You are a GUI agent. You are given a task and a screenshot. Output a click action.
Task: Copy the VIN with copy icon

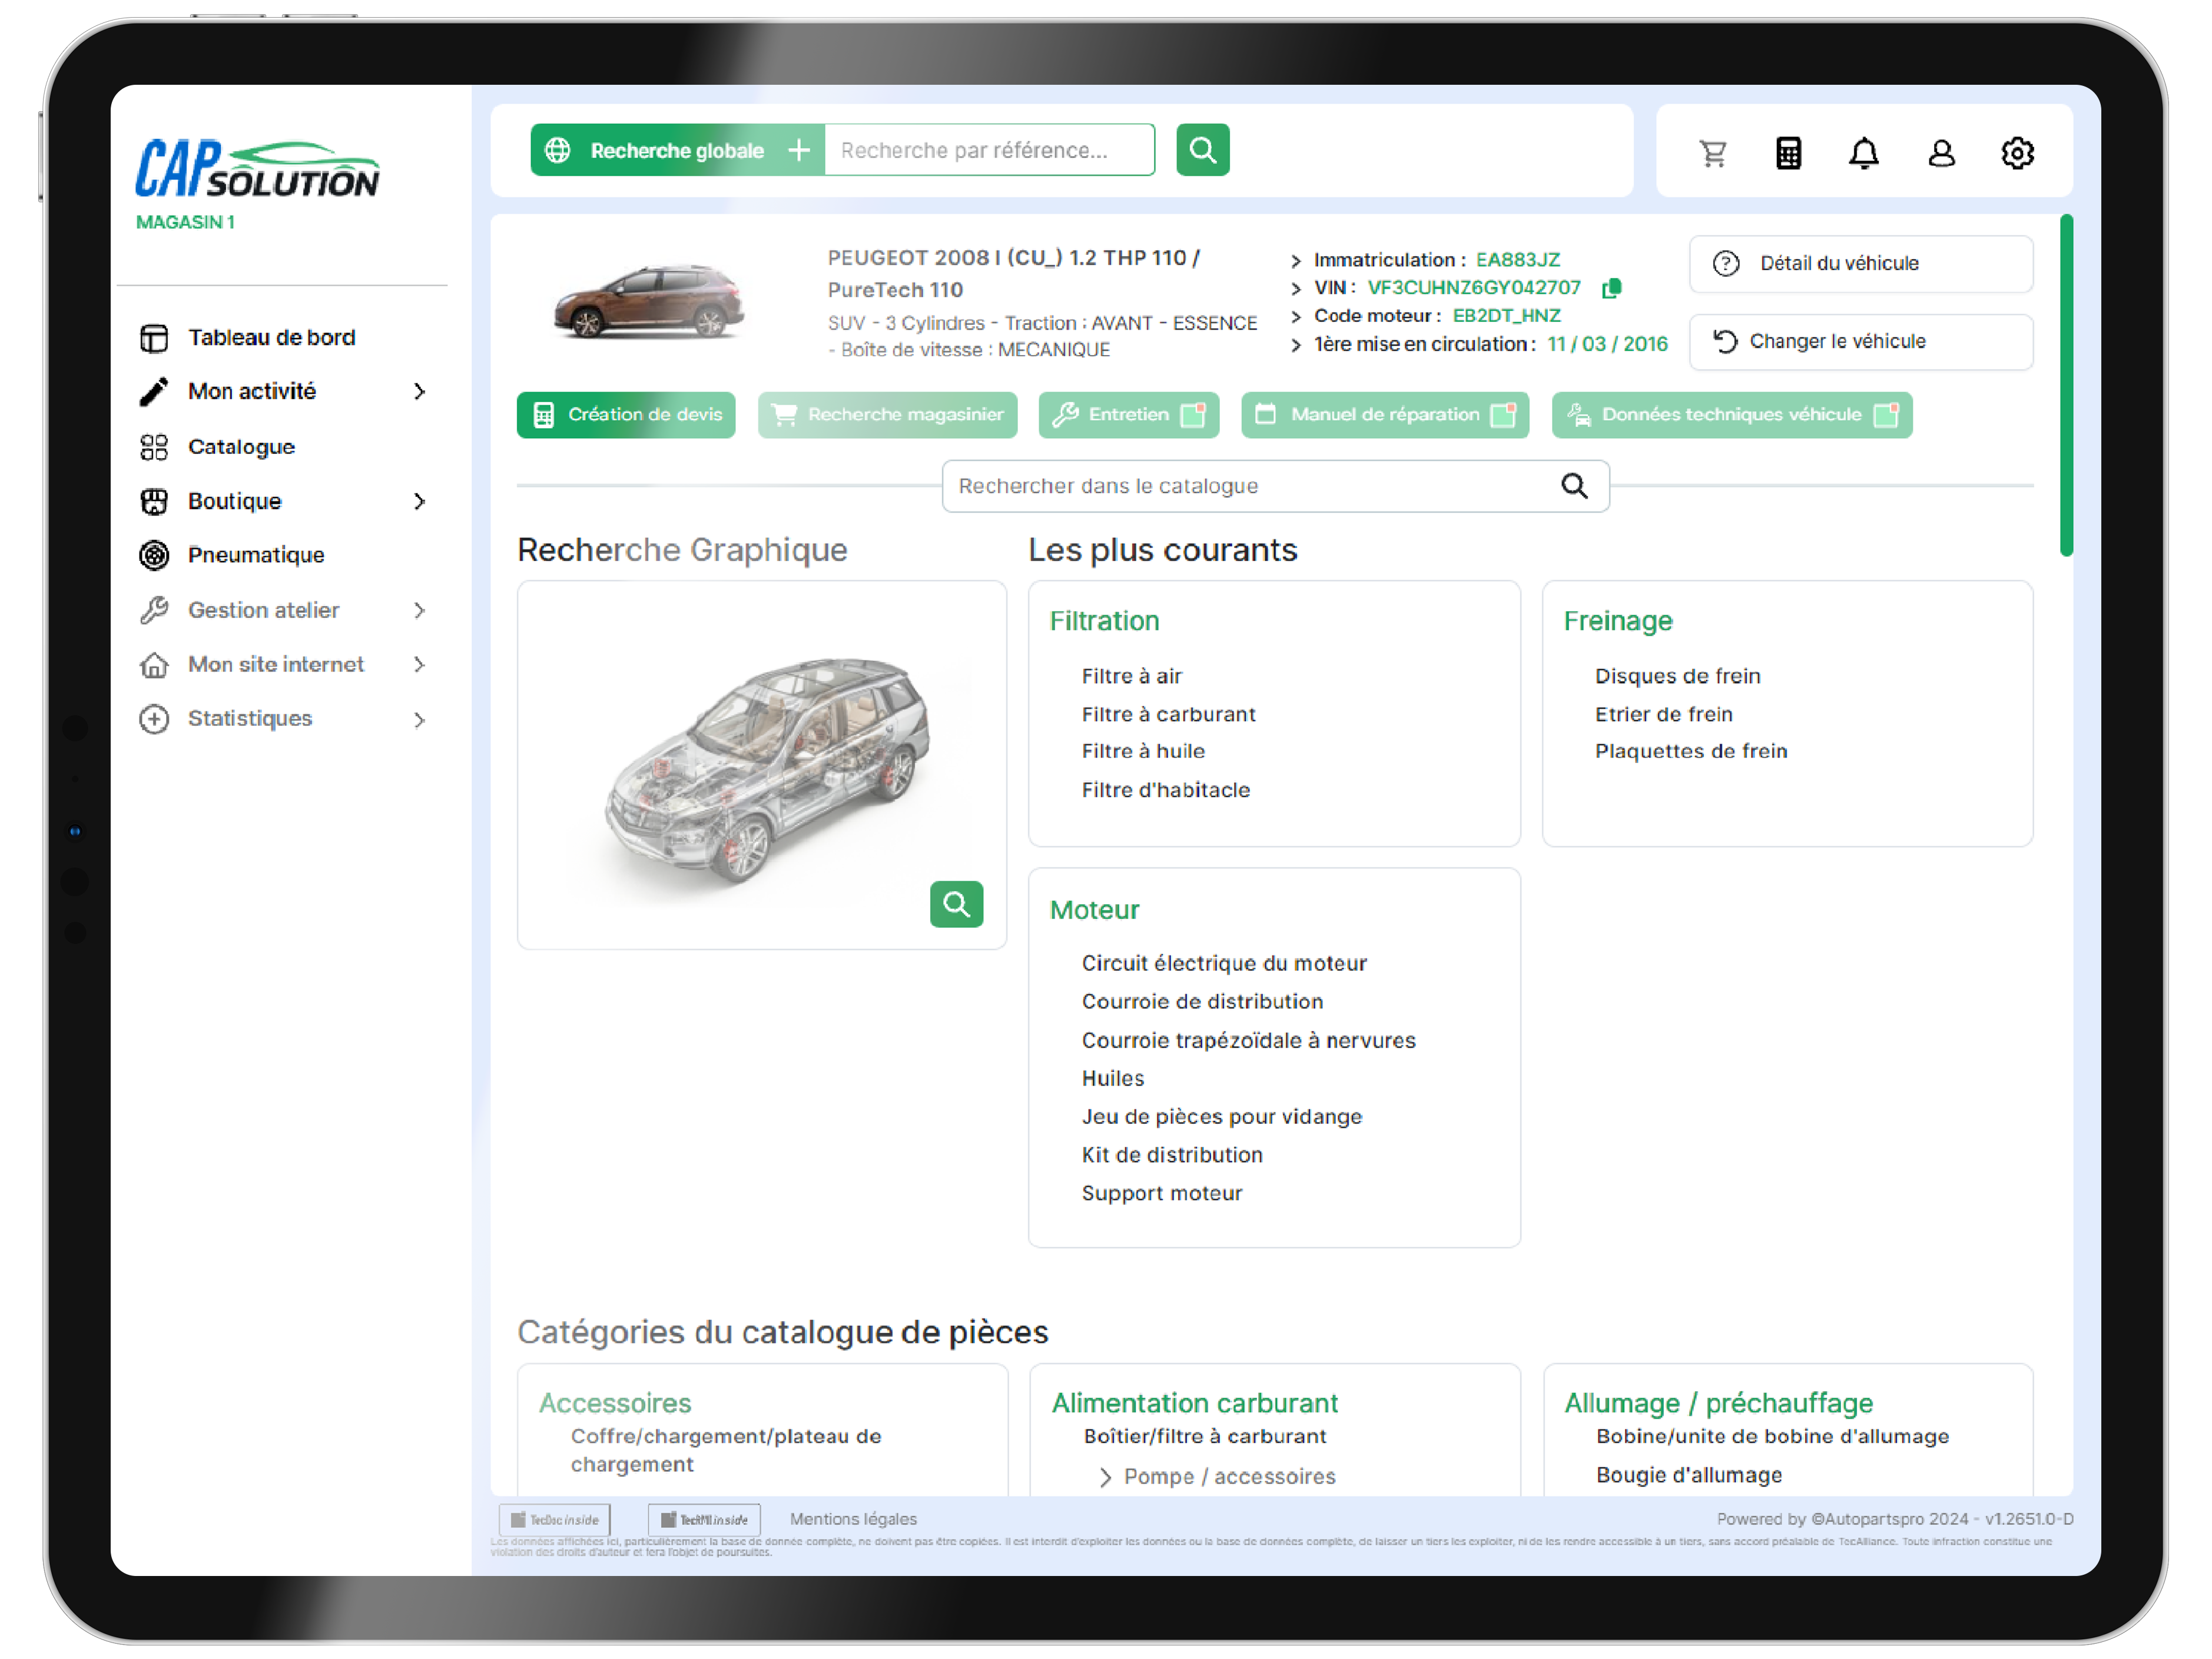(1611, 288)
